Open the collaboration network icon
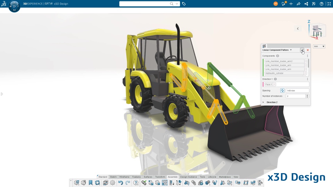Image resolution: width=333 pixels, height=187 pixels. [x=306, y=4]
